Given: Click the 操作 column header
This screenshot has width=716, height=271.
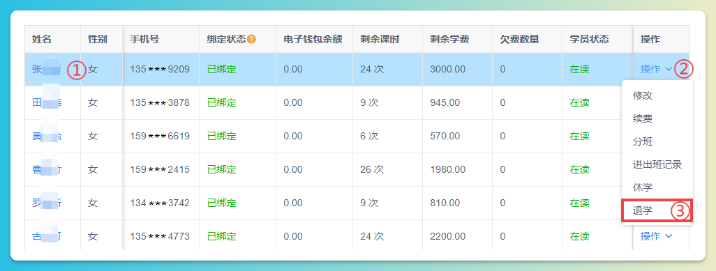Looking at the screenshot, I should tap(650, 39).
